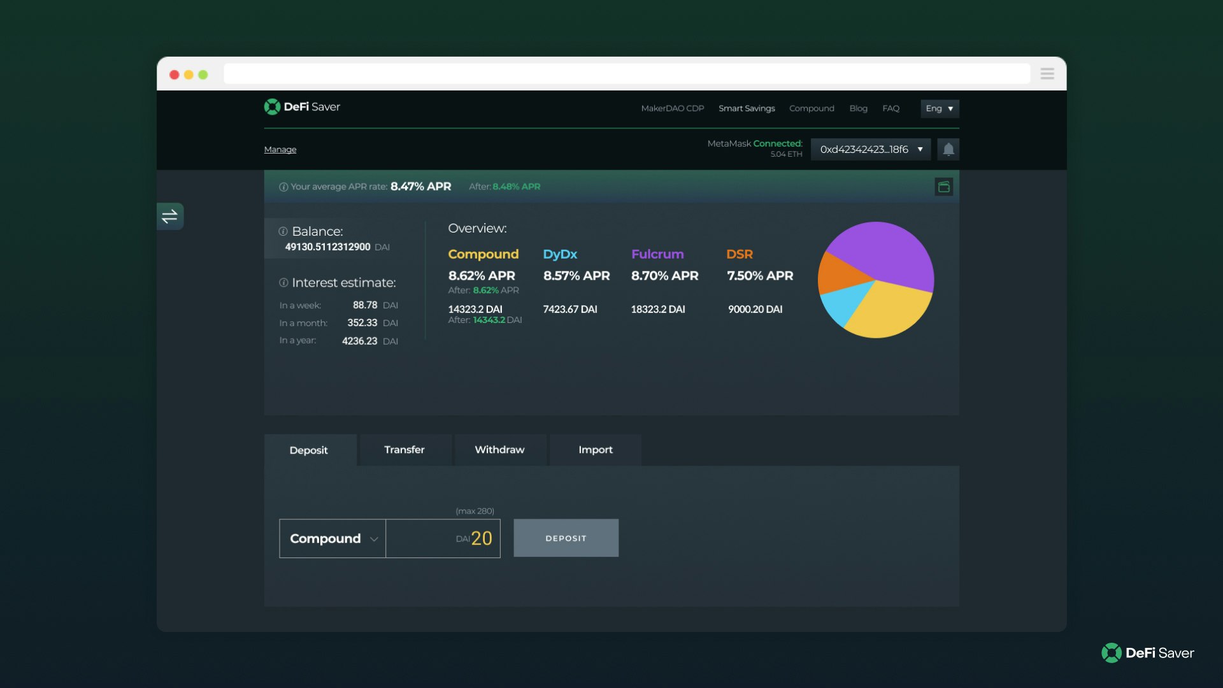
Task: Switch to the Withdraw tab
Action: (x=499, y=450)
